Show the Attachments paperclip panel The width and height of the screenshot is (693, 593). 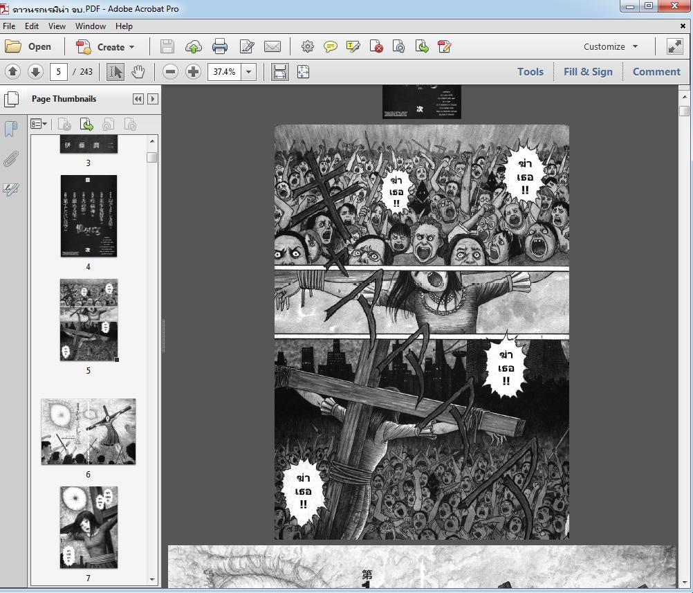tap(10, 159)
